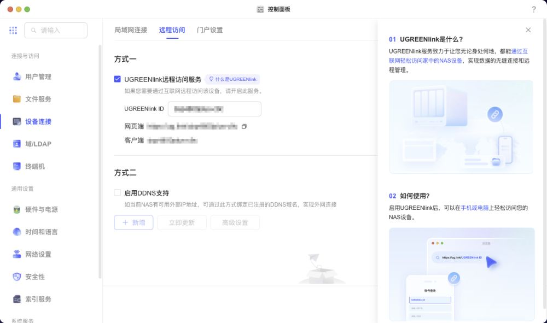Toggle UGREENlink远程访问服务 checkbox
The height and width of the screenshot is (323, 547).
click(x=117, y=79)
